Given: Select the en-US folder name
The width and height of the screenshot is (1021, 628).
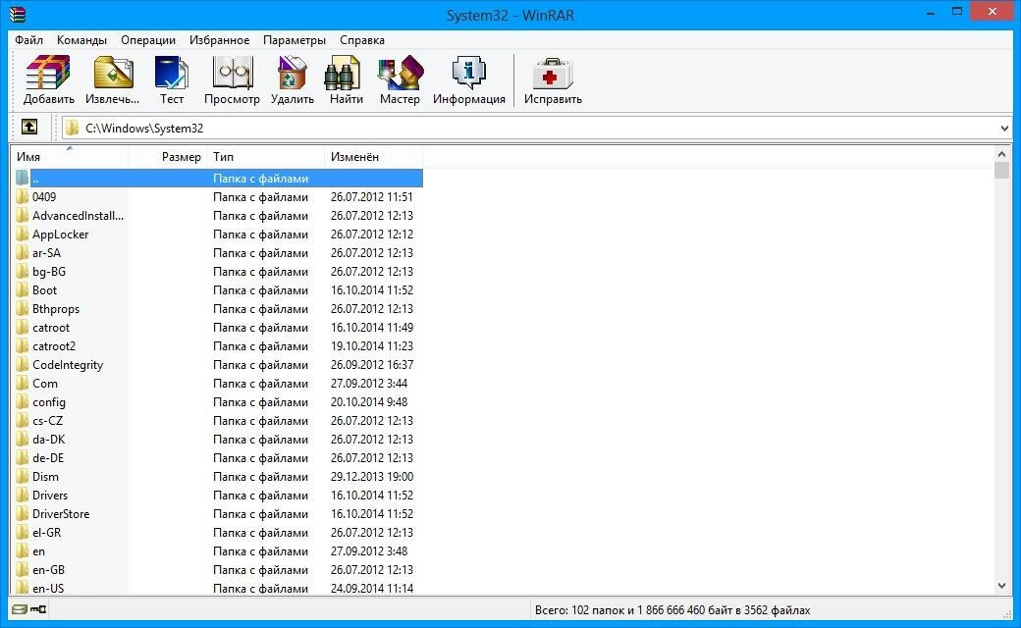Looking at the screenshot, I should [48, 589].
